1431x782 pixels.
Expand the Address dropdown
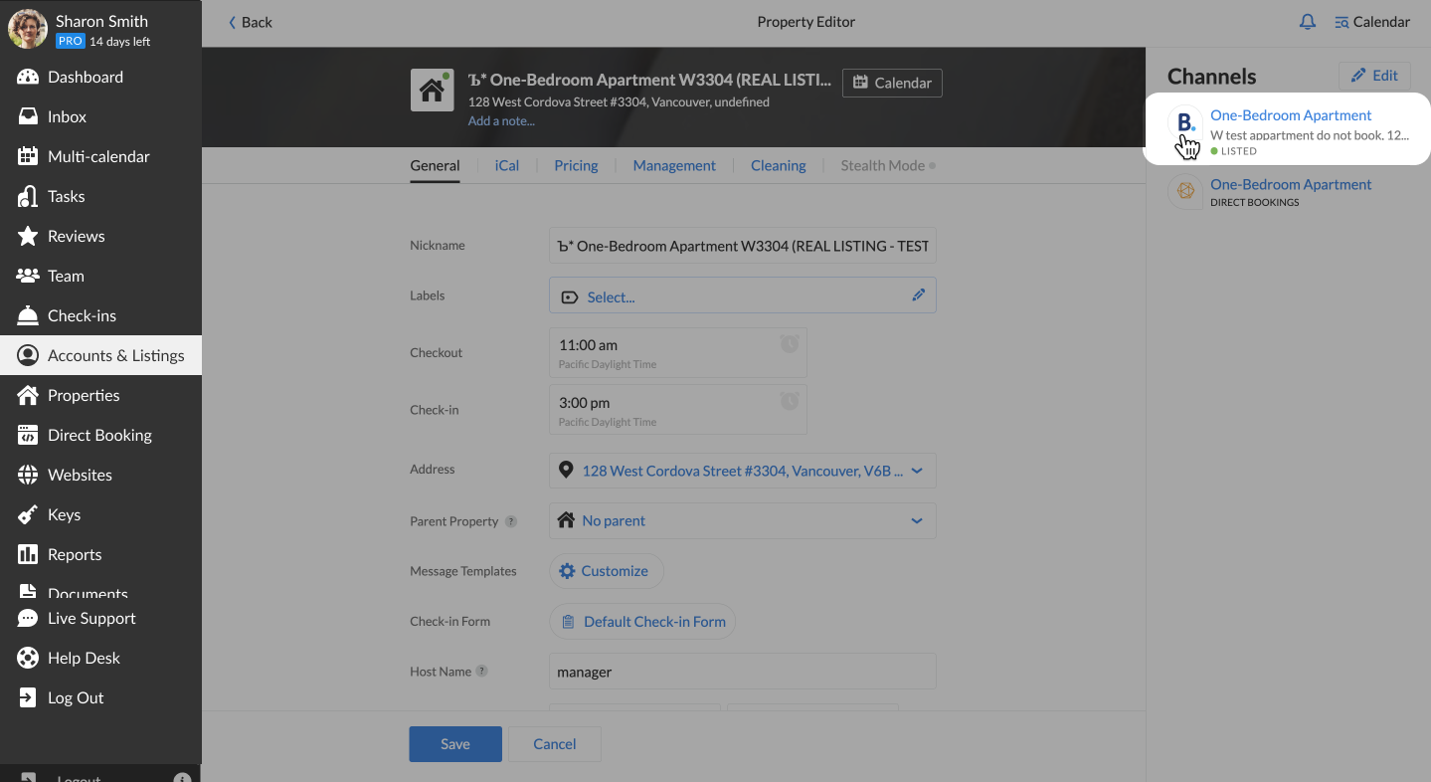click(916, 471)
